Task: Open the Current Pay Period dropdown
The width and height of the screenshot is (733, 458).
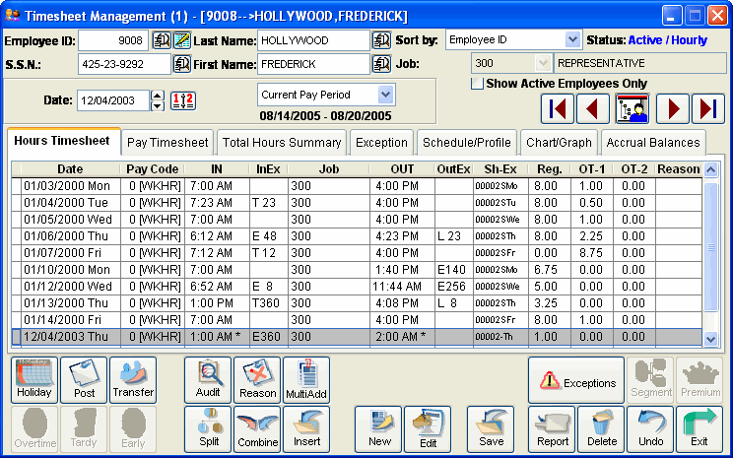Action: click(385, 95)
